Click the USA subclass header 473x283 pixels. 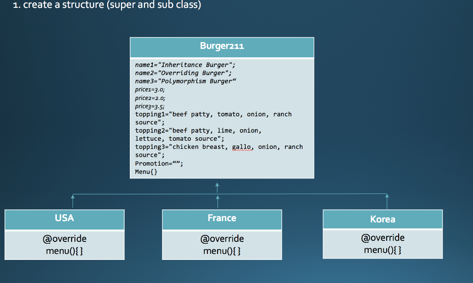[x=64, y=218]
